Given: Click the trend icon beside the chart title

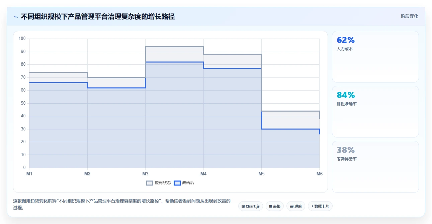Looking at the screenshot, I should pyautogui.click(x=16, y=16).
